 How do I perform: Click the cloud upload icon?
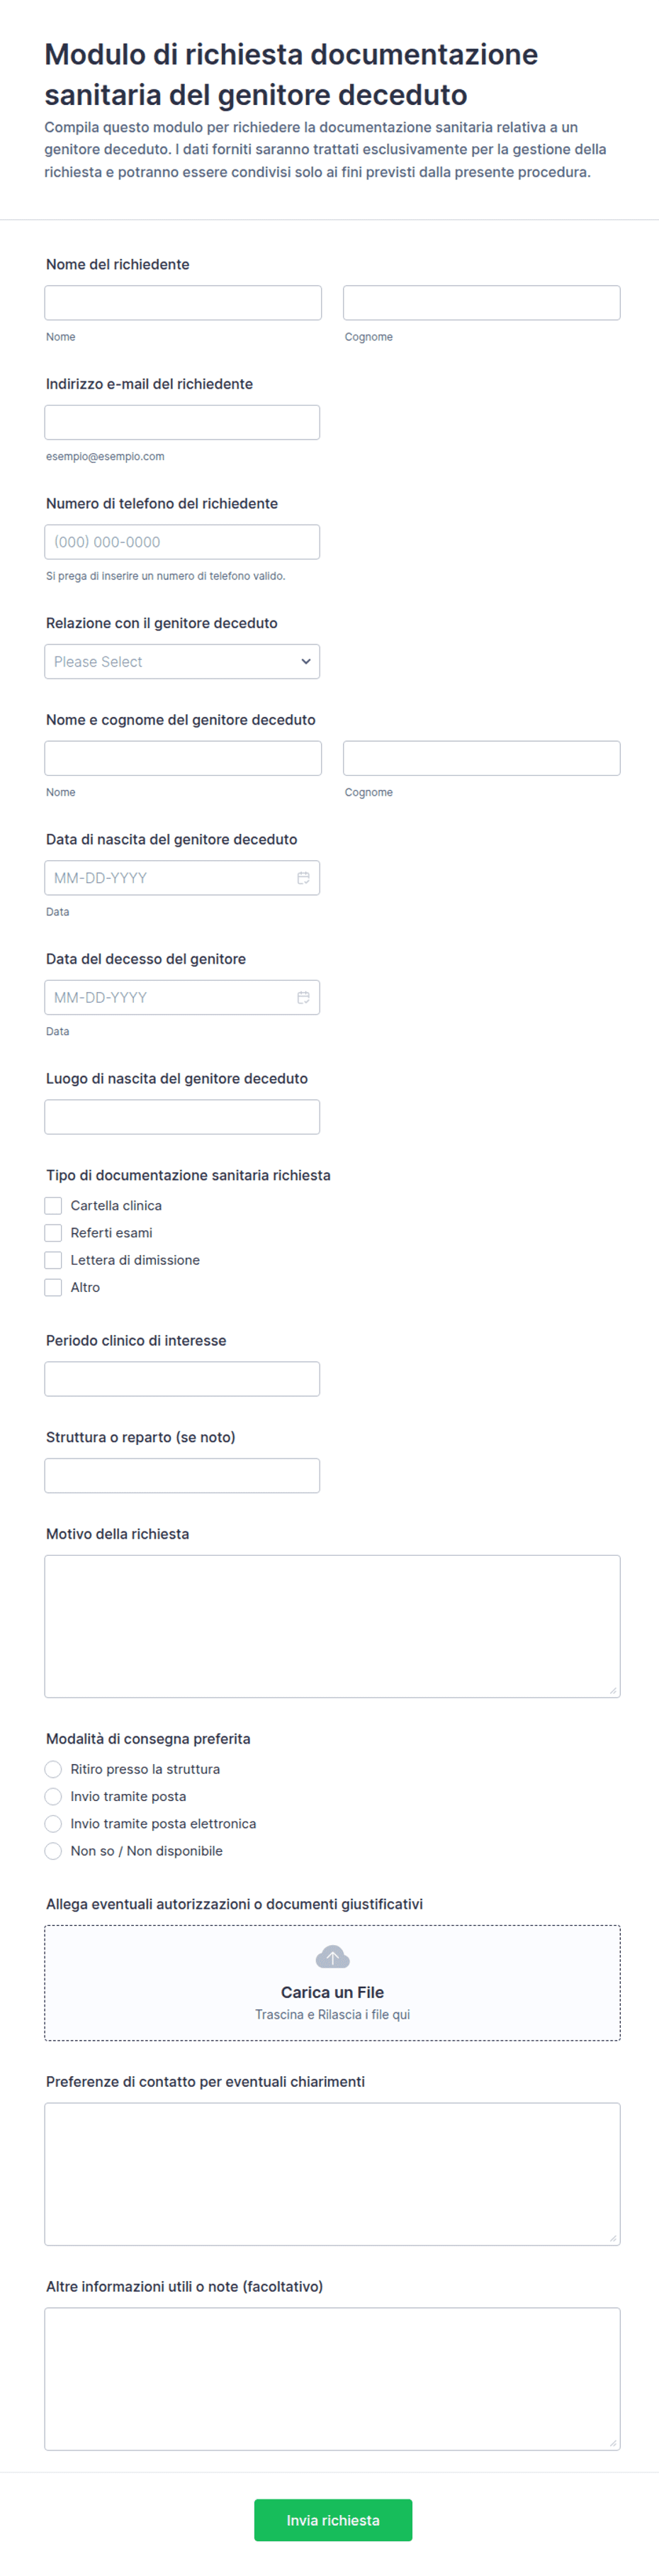(x=332, y=1957)
